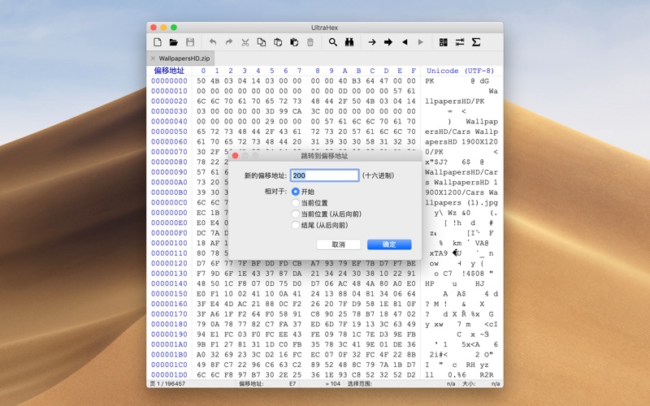Select the WallpapersHD.zip tab
650x406 pixels.
coord(180,58)
